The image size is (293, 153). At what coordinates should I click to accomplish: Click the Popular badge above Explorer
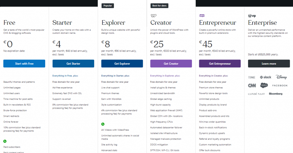pyautogui.click(x=108, y=6)
